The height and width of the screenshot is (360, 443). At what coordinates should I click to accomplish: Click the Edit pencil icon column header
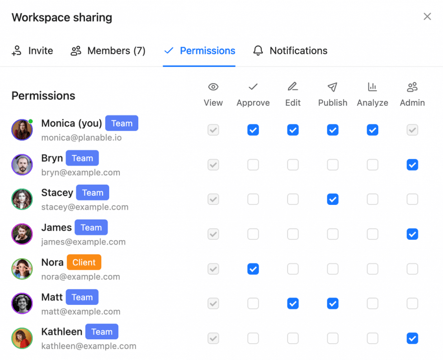[292, 87]
